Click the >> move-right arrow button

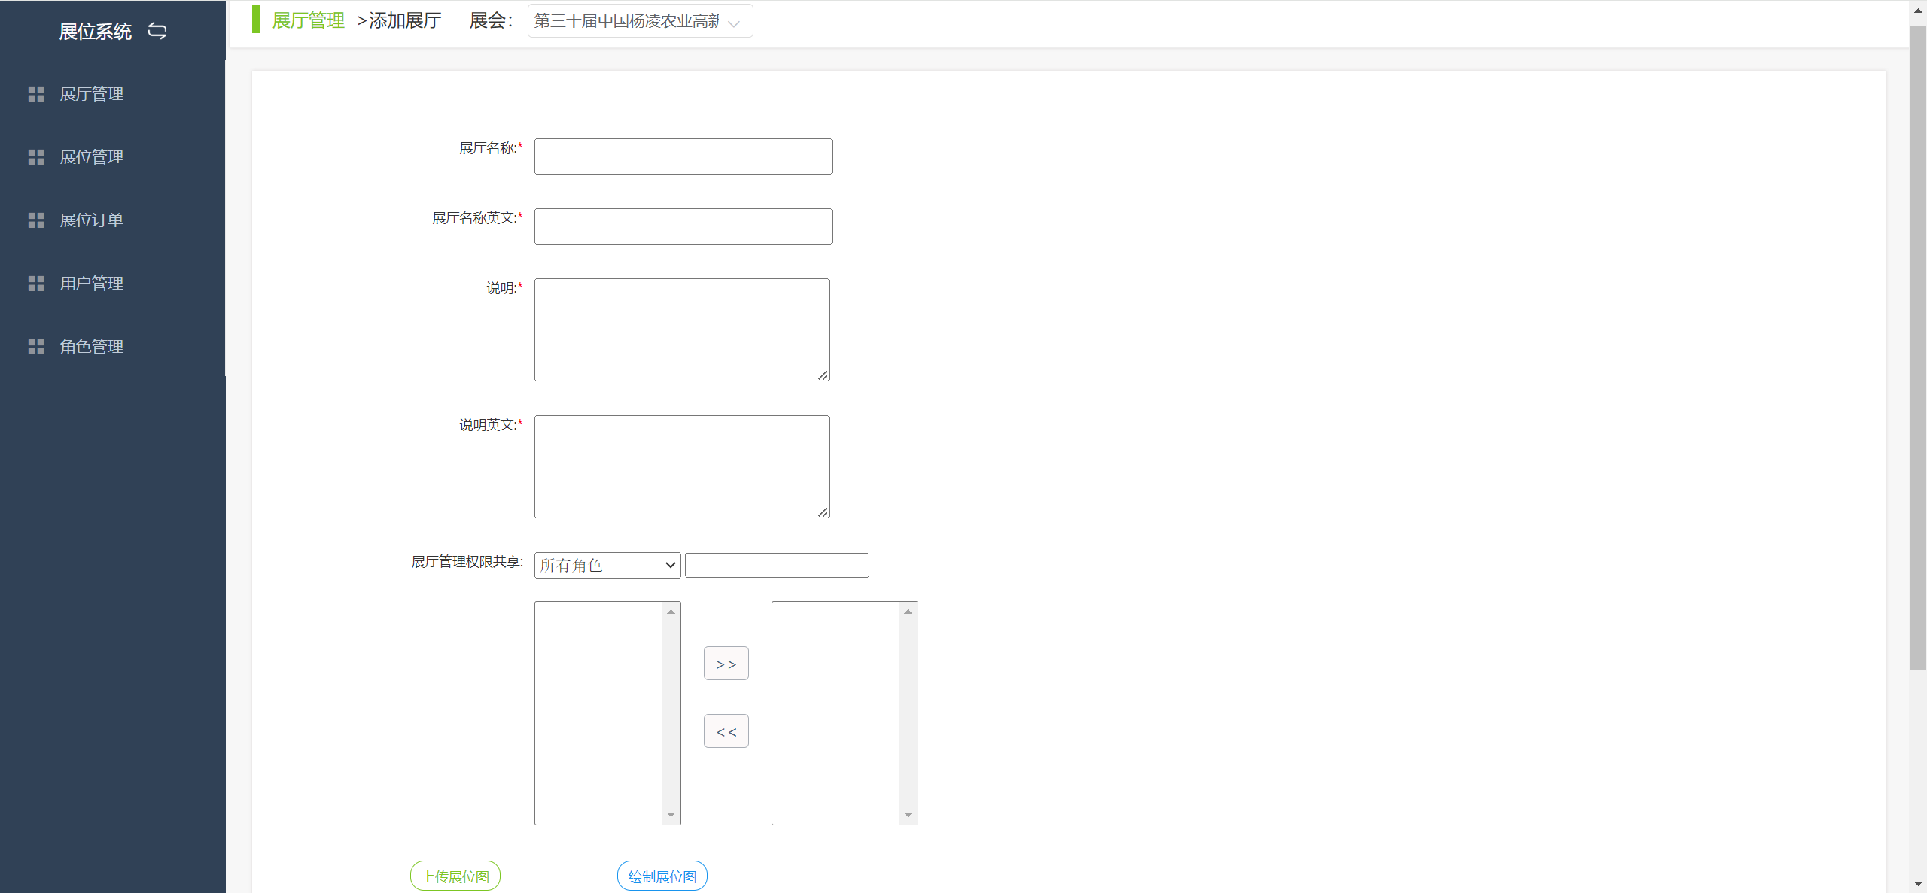(x=726, y=664)
